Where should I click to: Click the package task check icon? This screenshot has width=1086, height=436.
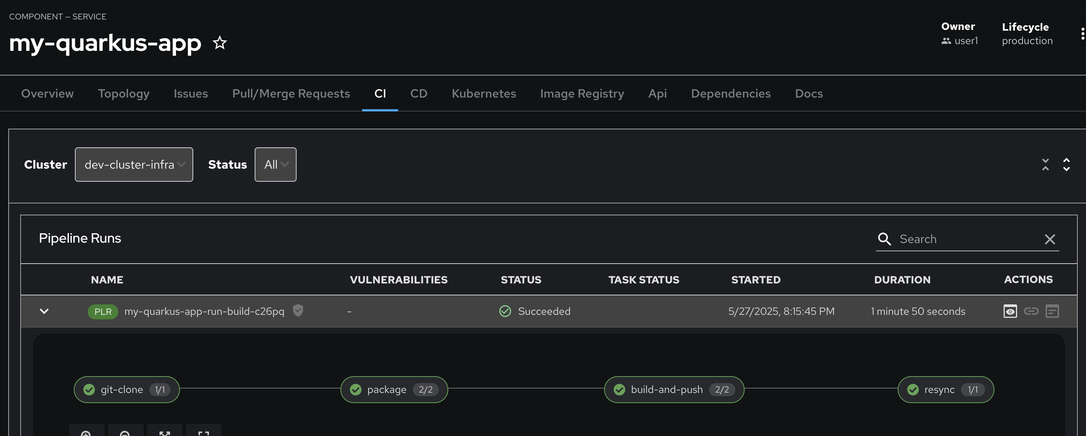tap(355, 390)
